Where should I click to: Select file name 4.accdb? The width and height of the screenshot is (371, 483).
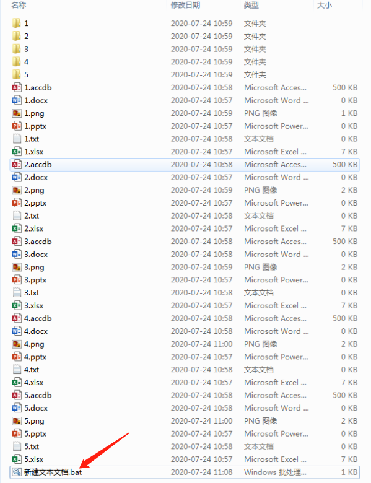click(x=38, y=318)
